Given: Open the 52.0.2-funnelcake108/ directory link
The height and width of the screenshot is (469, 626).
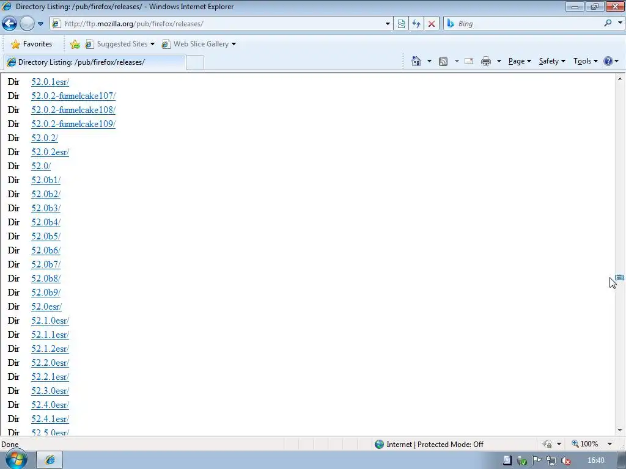Looking at the screenshot, I should 73,110.
